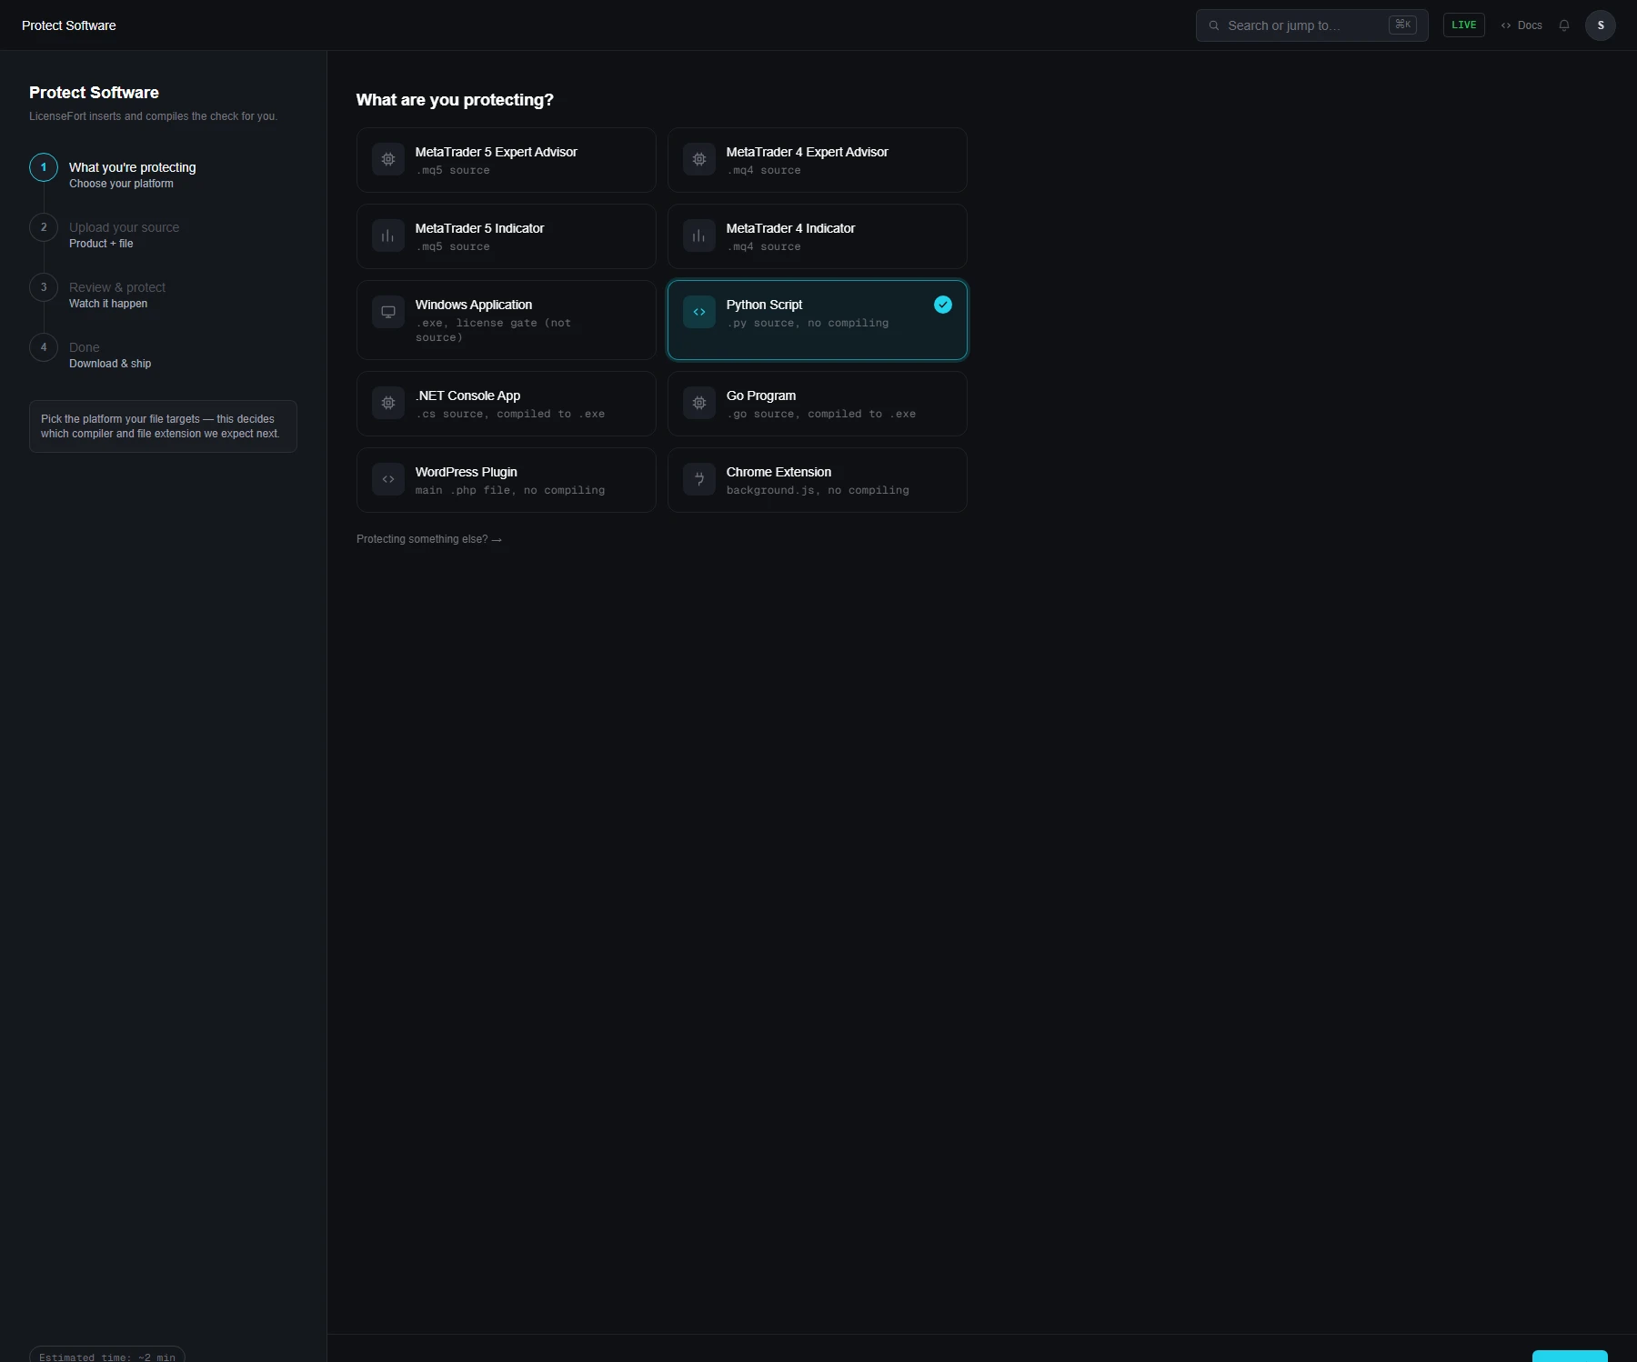Click the "background.js, no compiling" description
1637x1362 pixels.
point(818,490)
